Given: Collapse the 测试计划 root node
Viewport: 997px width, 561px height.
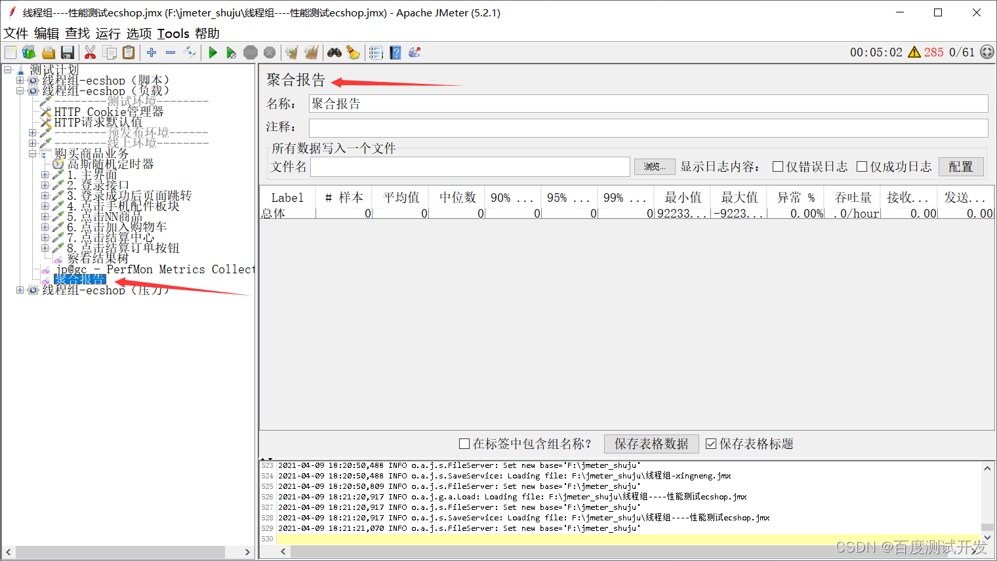Looking at the screenshot, I should point(7,69).
